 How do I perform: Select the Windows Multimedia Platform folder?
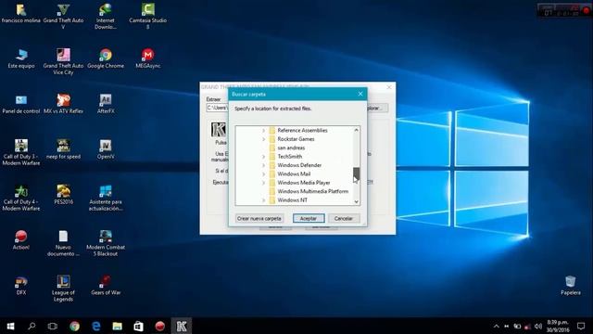point(313,191)
